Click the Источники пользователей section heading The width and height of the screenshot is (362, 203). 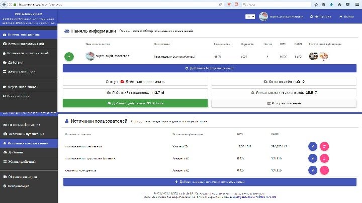[x=99, y=121]
